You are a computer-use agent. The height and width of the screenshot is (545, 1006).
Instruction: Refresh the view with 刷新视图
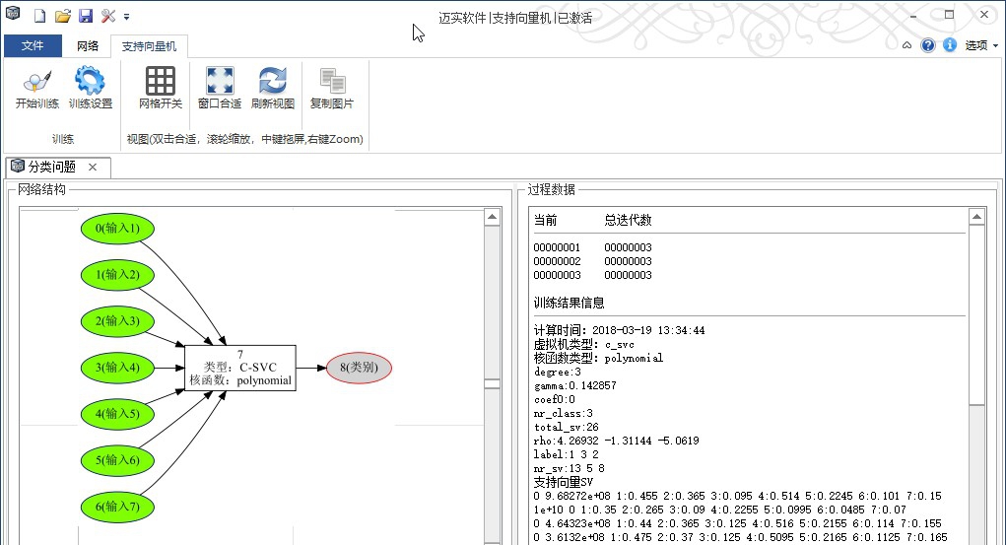(x=273, y=88)
